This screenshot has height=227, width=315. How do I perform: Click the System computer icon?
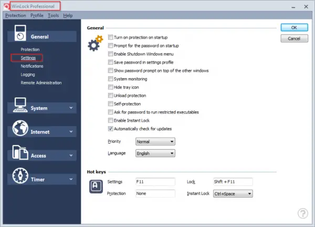point(20,105)
